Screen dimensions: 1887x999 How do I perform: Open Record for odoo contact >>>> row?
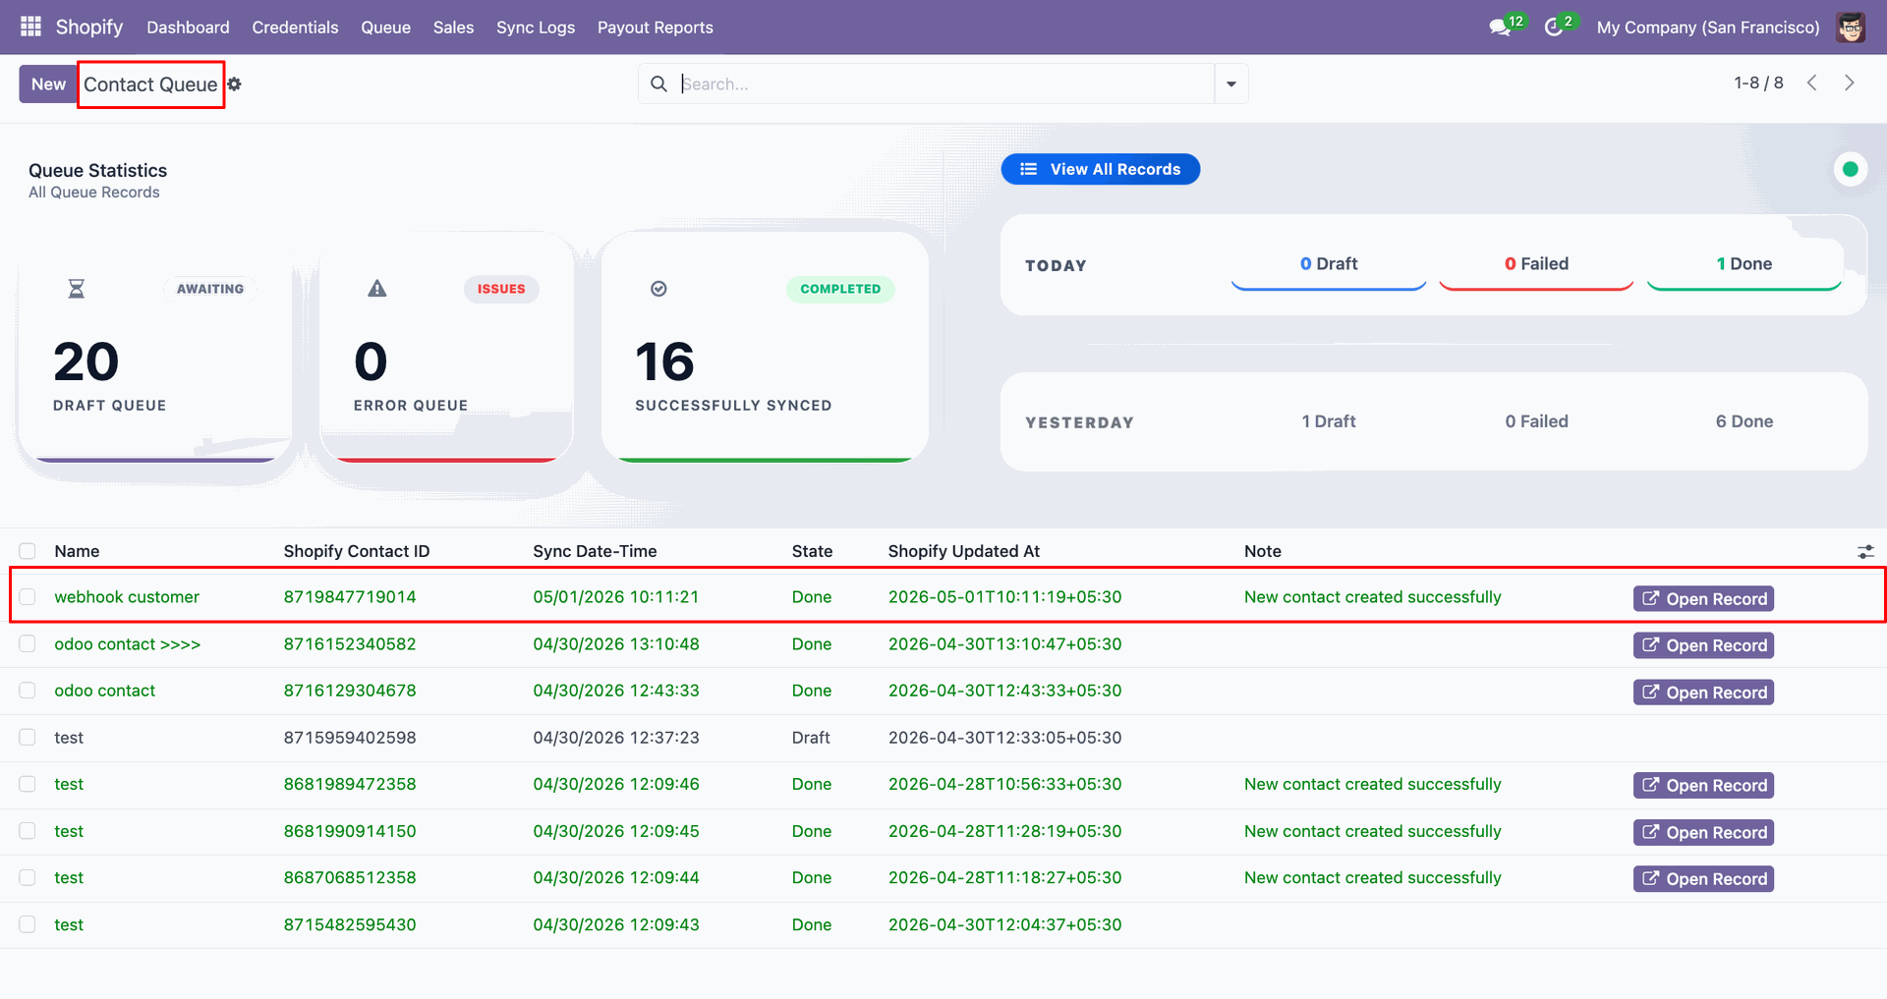[1703, 645]
